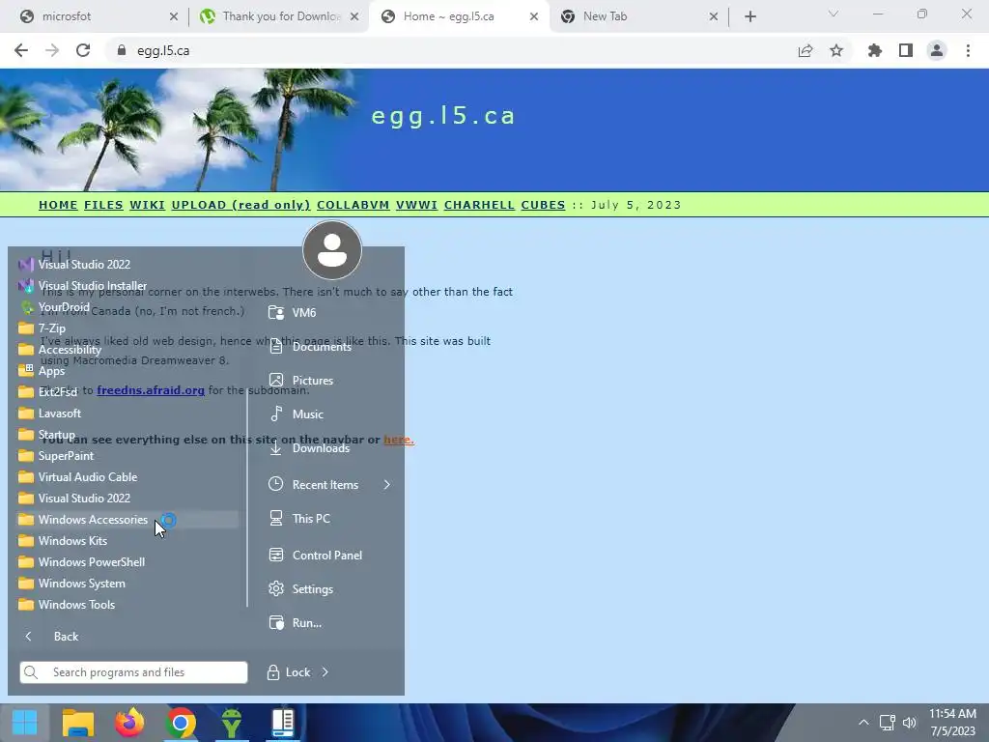Expand the Lavasoft folder
This screenshot has width=989, height=742.
pos(127,414)
